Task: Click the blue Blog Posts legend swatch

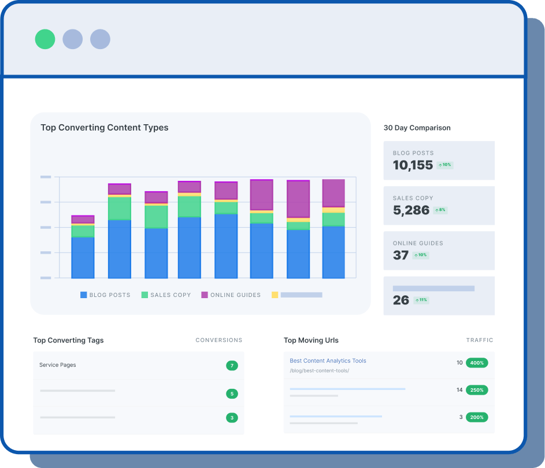Action: pyautogui.click(x=84, y=295)
